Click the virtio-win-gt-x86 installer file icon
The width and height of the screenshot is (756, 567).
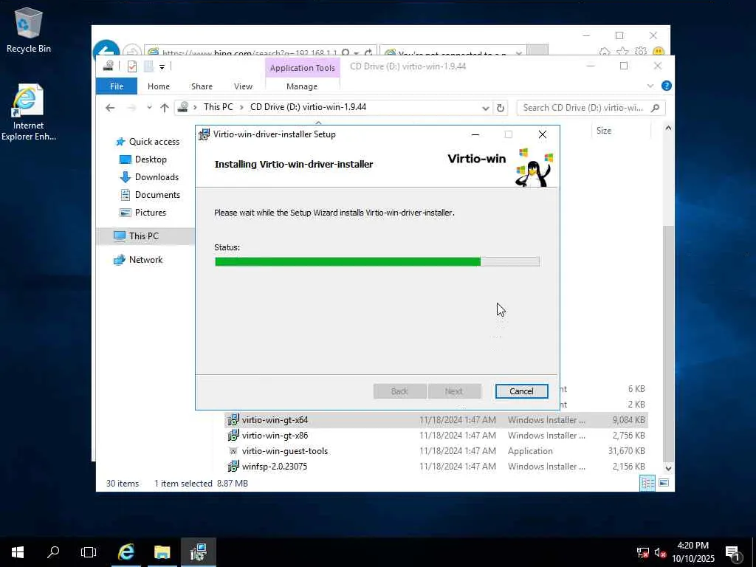tap(233, 436)
